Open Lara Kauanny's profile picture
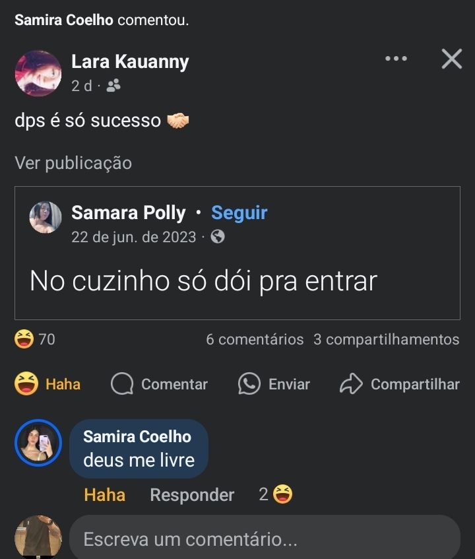The image size is (475, 559). (38, 73)
